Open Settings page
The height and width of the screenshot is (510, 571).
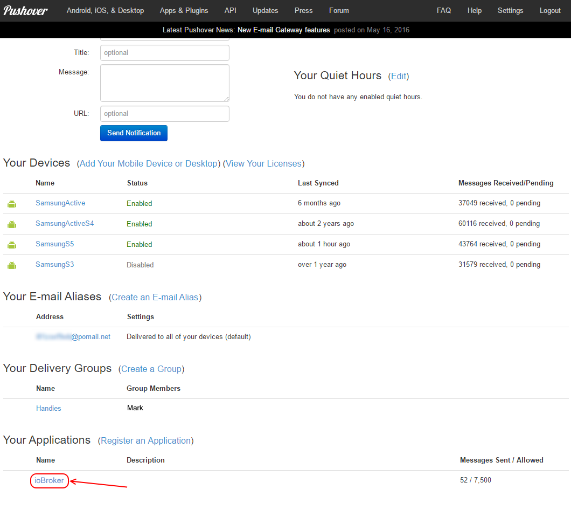pyautogui.click(x=511, y=11)
